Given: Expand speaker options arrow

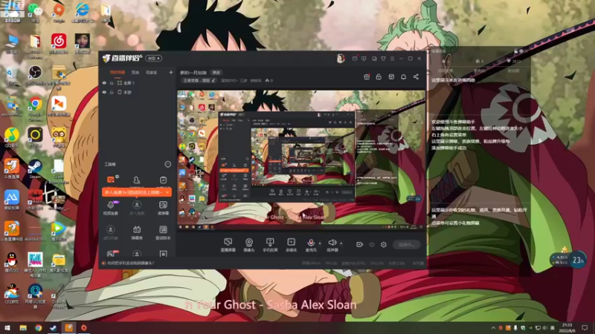Looking at the screenshot, I should pyautogui.click(x=341, y=243).
